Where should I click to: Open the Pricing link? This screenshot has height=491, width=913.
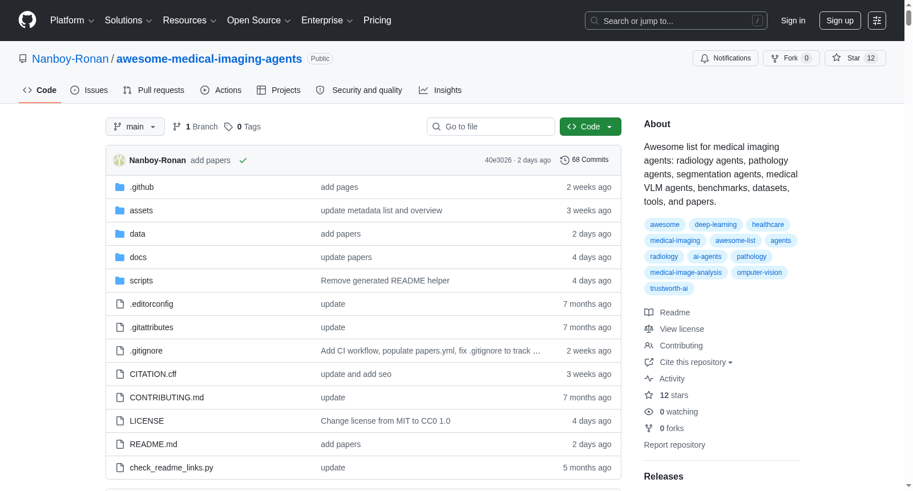point(377,21)
